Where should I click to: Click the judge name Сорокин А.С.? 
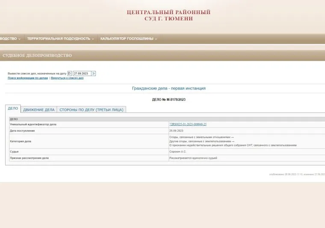[x=178, y=152]
